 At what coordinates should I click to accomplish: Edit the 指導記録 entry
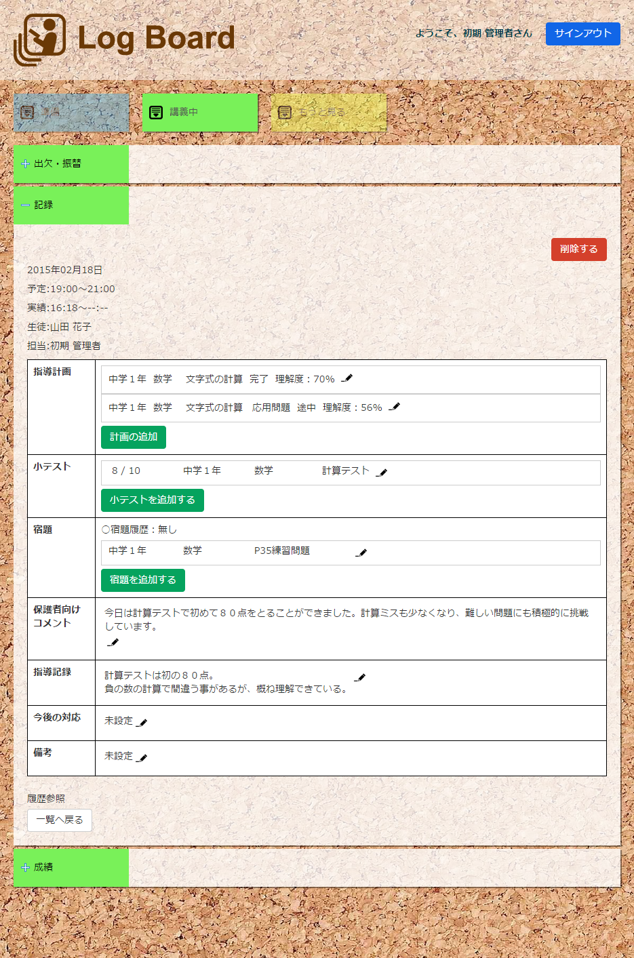tap(361, 677)
